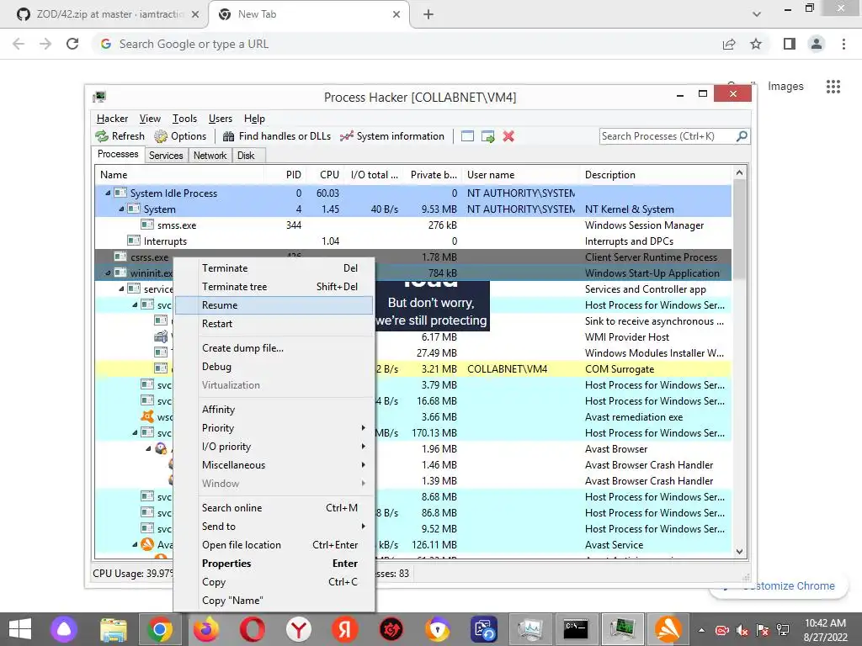Collapse the Avast Service tree node
Image resolution: width=862 pixels, height=646 pixels.
tap(134, 544)
